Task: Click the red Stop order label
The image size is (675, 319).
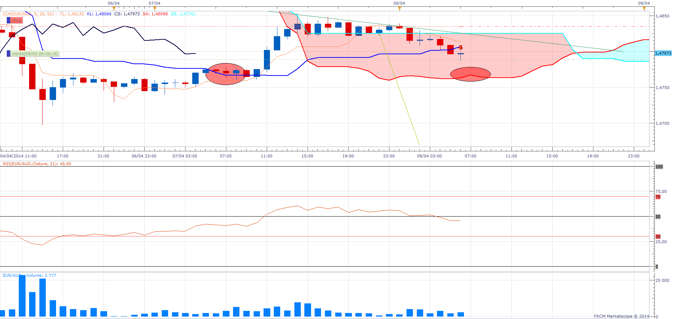Action: coord(17,21)
